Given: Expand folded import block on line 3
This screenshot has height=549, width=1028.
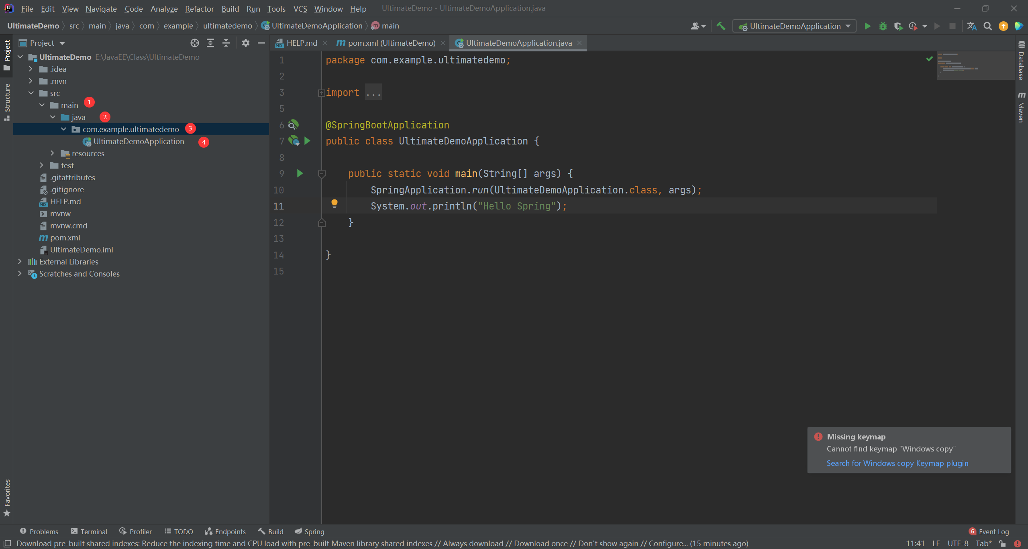Looking at the screenshot, I should (x=321, y=93).
